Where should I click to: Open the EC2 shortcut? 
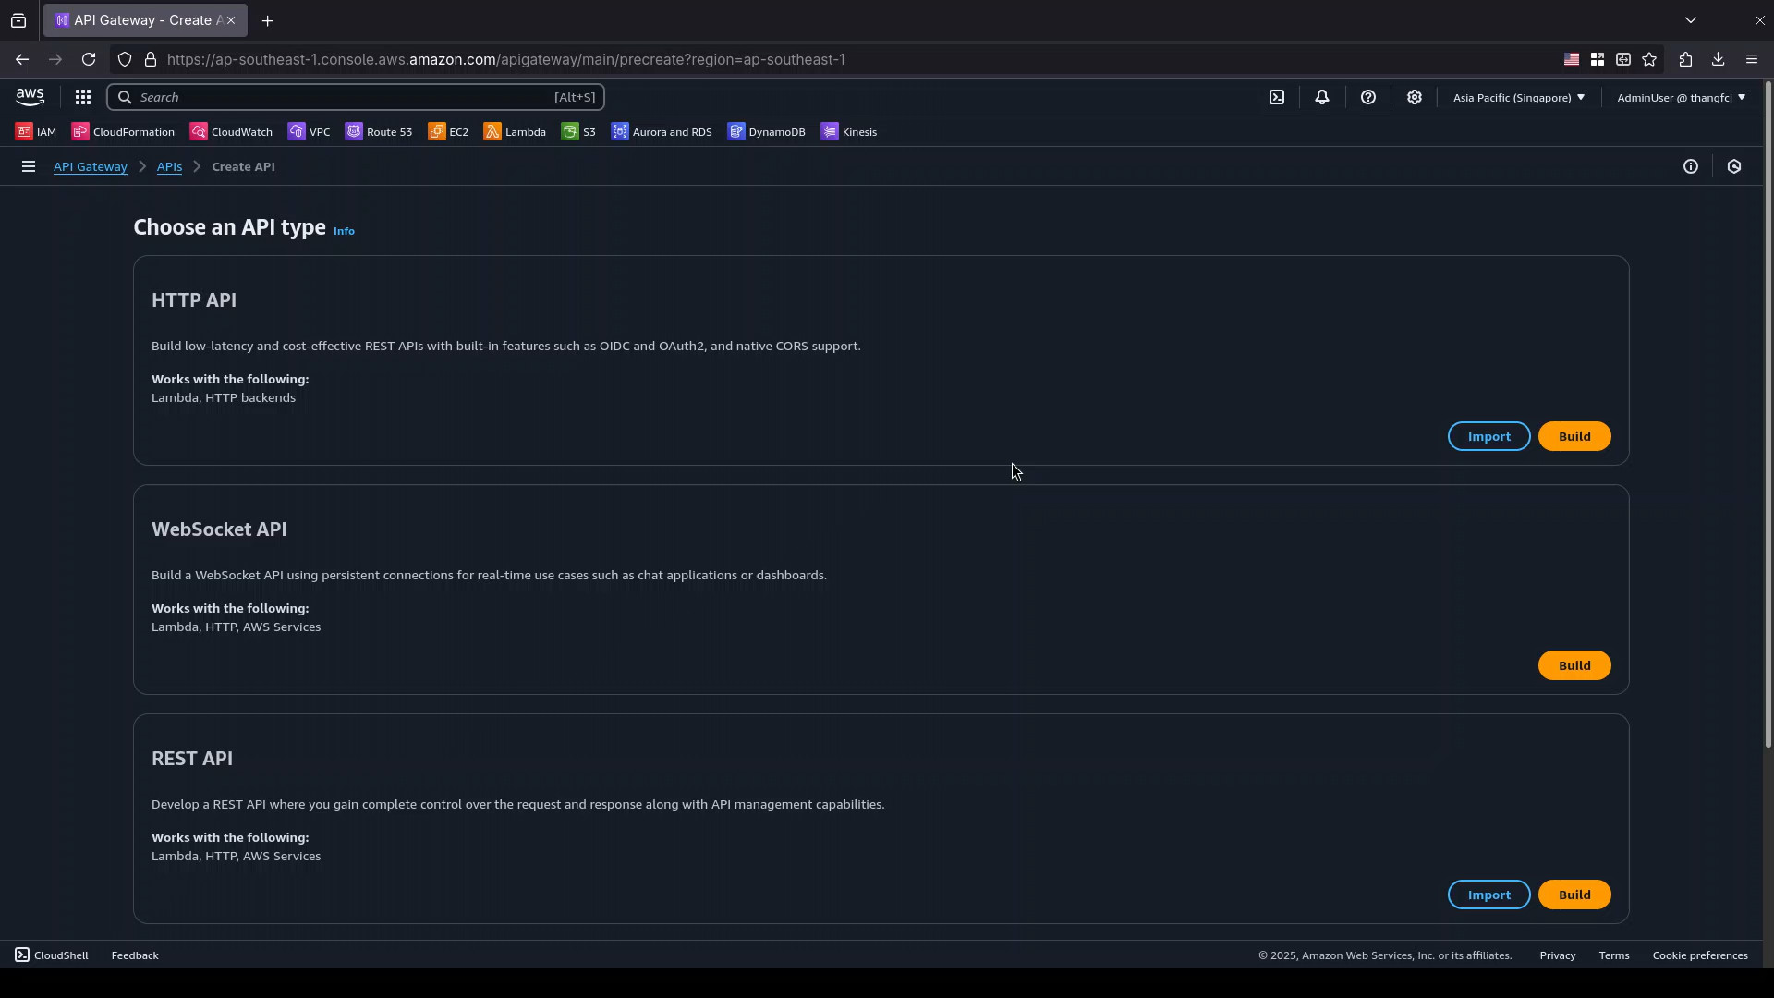tap(448, 132)
